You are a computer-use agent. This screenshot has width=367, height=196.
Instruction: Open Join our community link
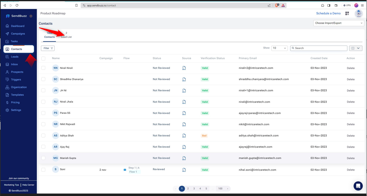[x=19, y=178]
